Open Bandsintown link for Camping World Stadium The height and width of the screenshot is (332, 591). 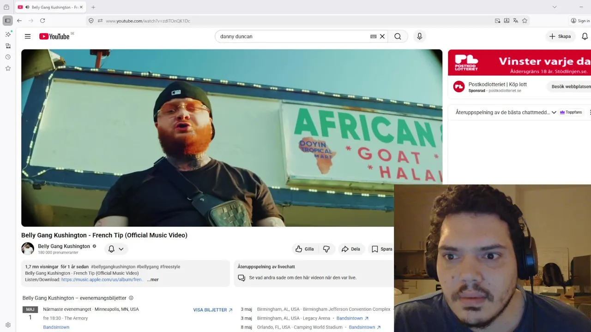365,327
